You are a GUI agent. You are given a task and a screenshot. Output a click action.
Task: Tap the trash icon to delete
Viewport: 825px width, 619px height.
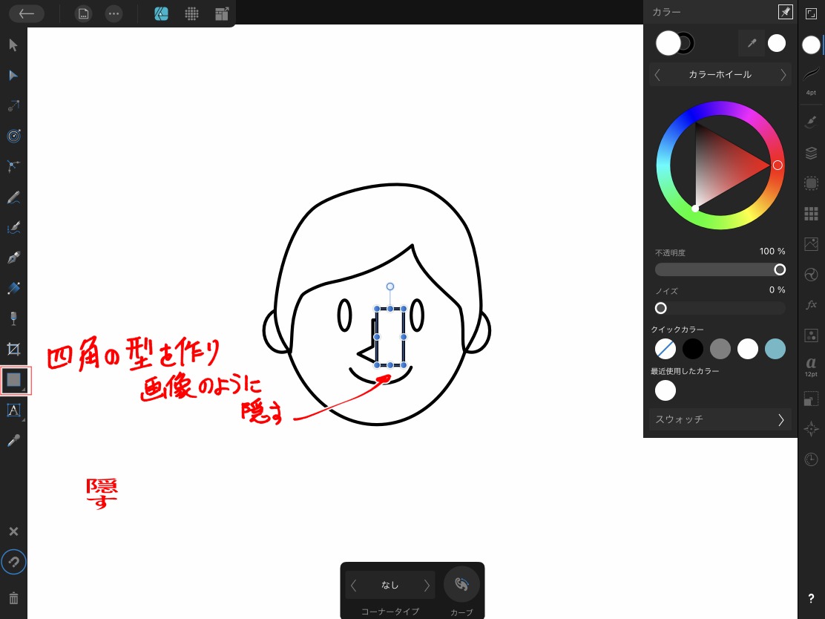coord(13,597)
